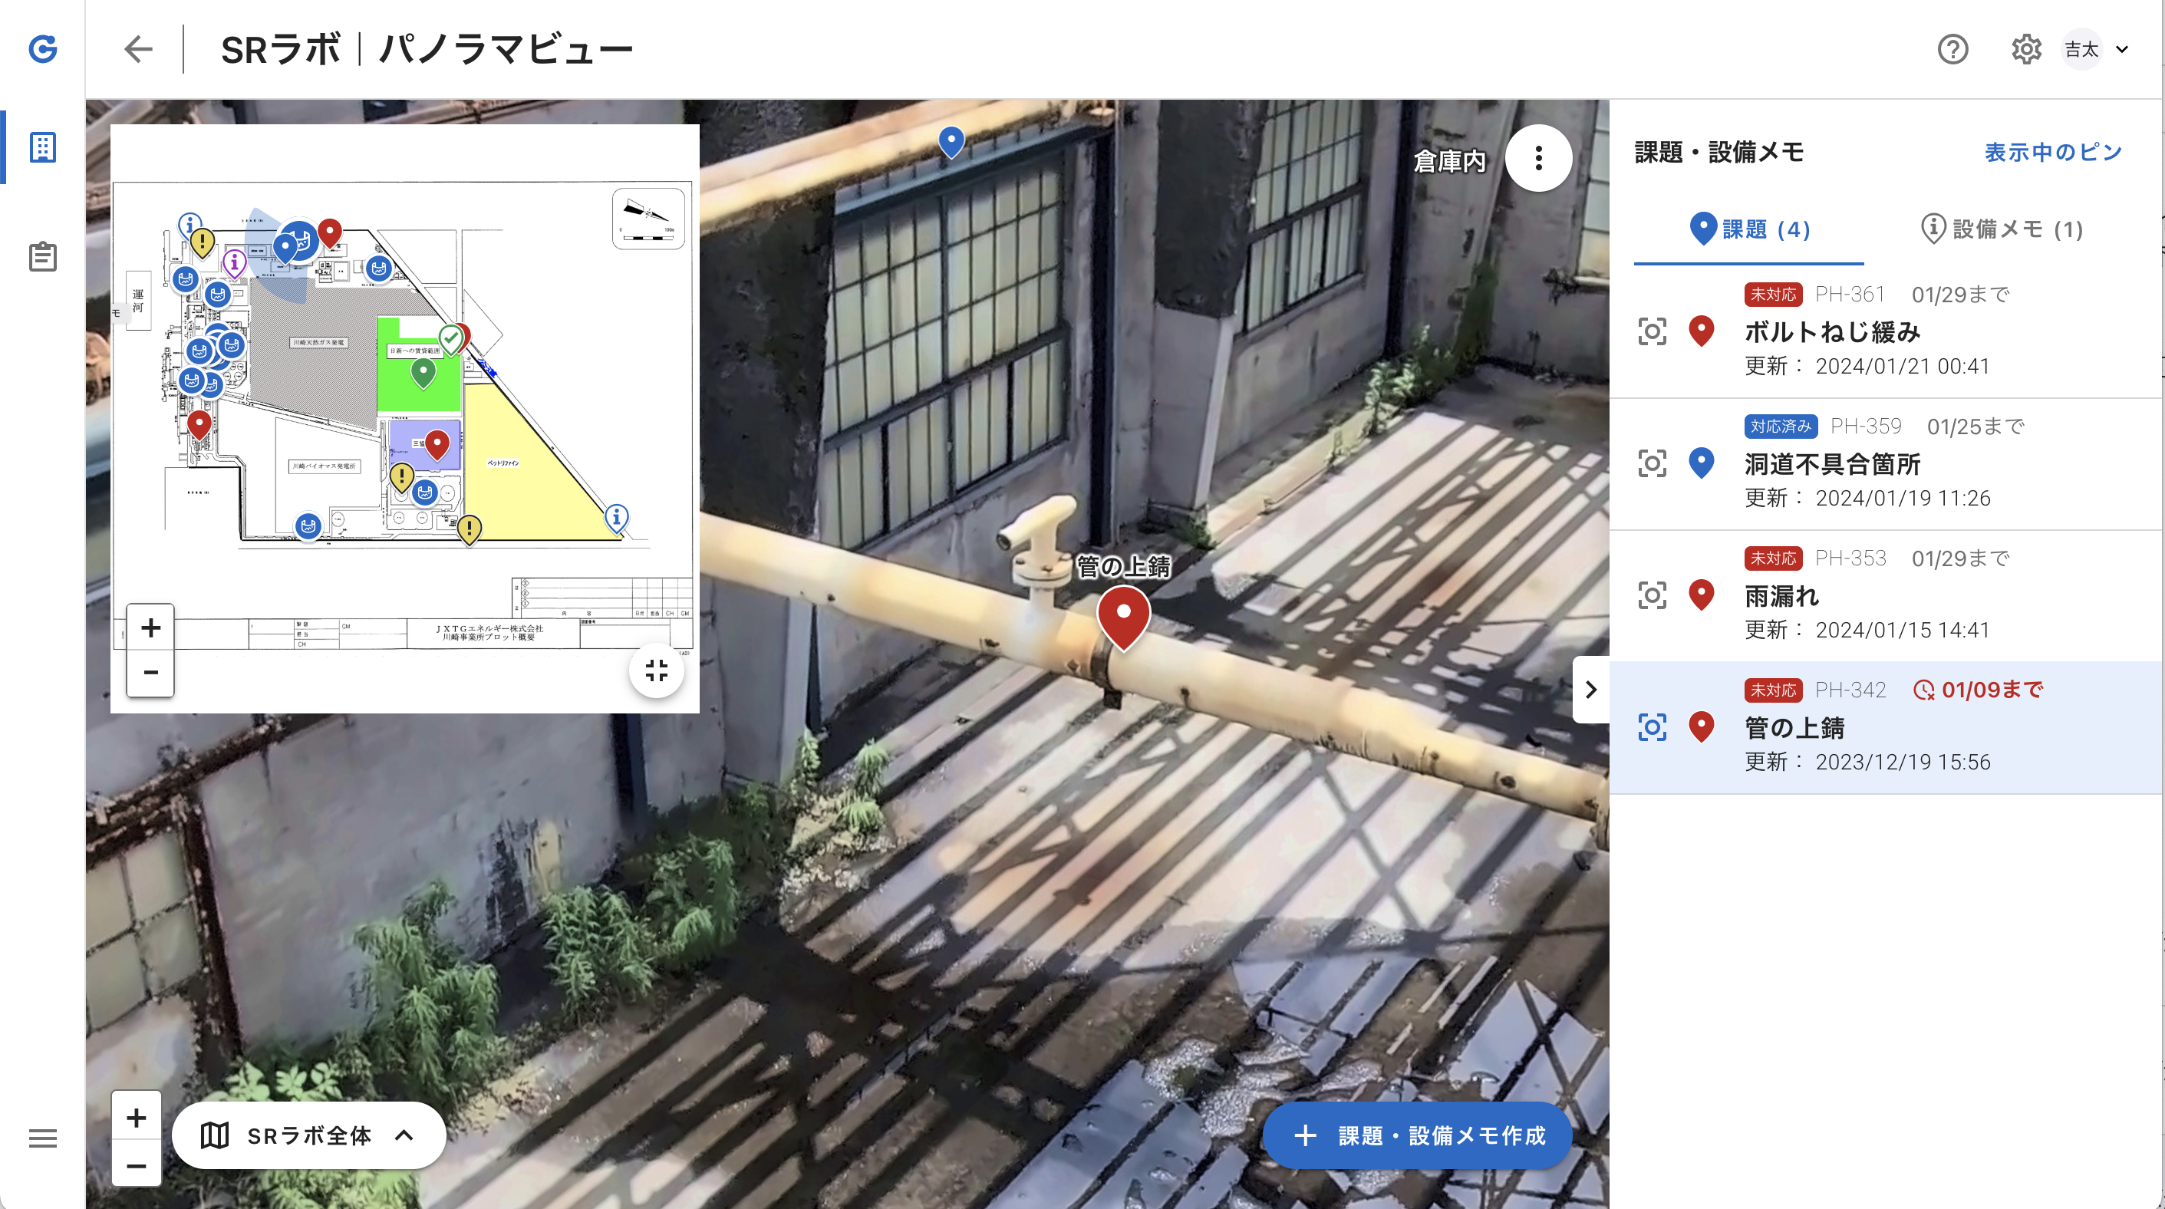The image size is (2165, 1209).
Task: Click the 課題・設備メモ作成 button
Action: tap(1417, 1136)
